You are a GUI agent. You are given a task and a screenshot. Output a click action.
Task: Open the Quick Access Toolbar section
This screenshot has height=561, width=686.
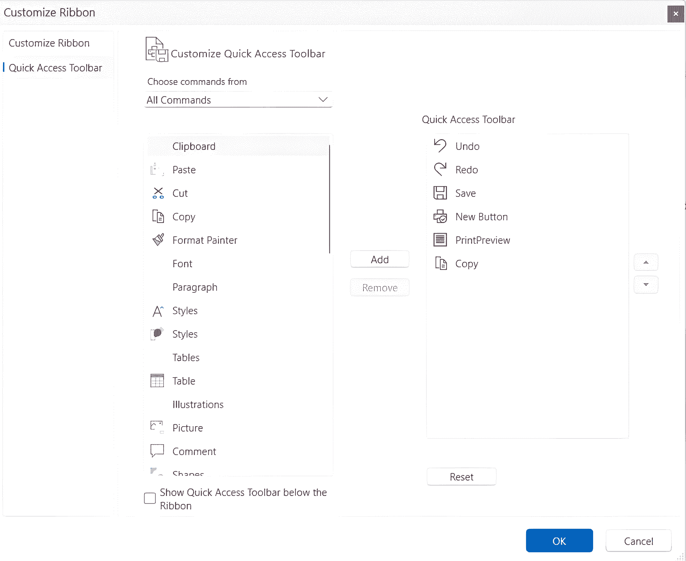[x=56, y=68]
